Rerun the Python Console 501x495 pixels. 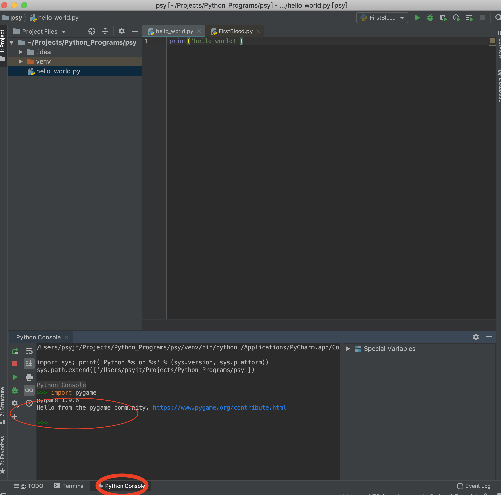[x=15, y=351]
